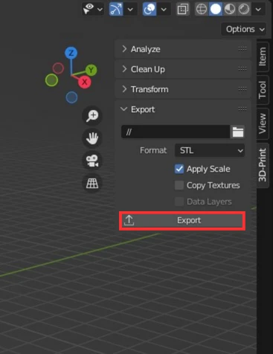Expand the Clean Up panel
Image resolution: width=273 pixels, height=354 pixels.
coord(183,69)
